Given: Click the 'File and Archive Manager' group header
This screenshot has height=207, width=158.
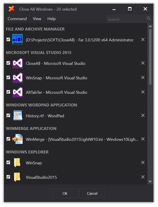Looking at the screenshot, I should point(35,29).
